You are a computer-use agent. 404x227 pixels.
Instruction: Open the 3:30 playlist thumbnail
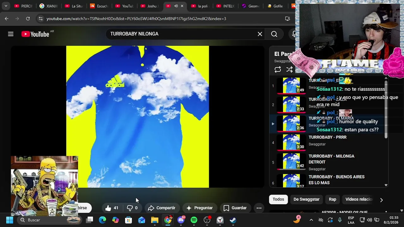tap(291, 143)
